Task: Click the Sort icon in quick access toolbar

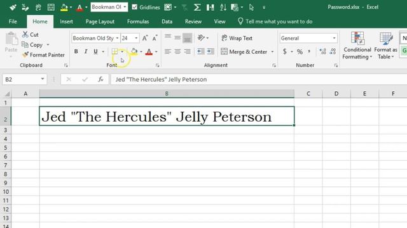Action: tap(223, 7)
